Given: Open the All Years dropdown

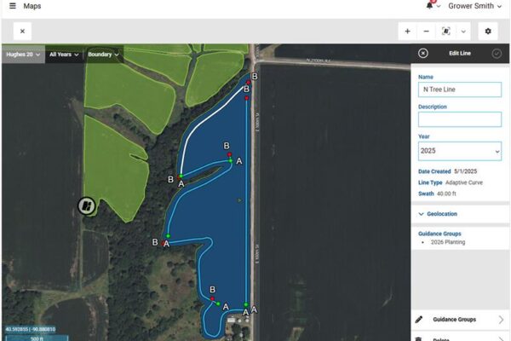Looking at the screenshot, I should [64, 55].
